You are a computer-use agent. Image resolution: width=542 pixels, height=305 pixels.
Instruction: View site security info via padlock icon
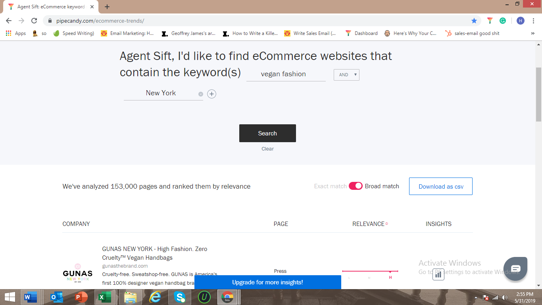coord(50,21)
